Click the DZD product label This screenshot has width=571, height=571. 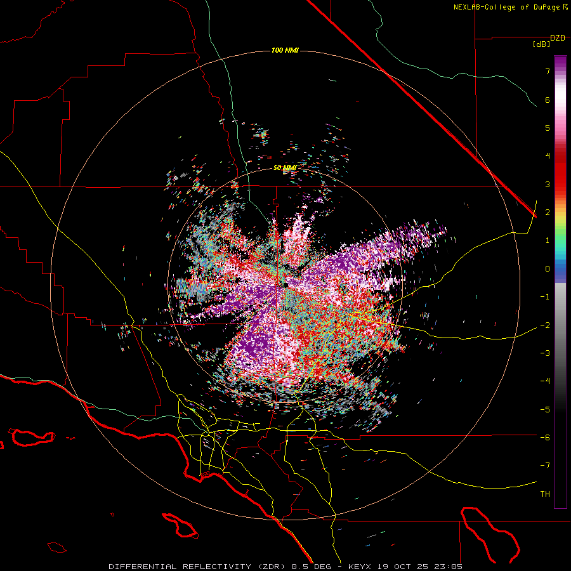point(558,38)
